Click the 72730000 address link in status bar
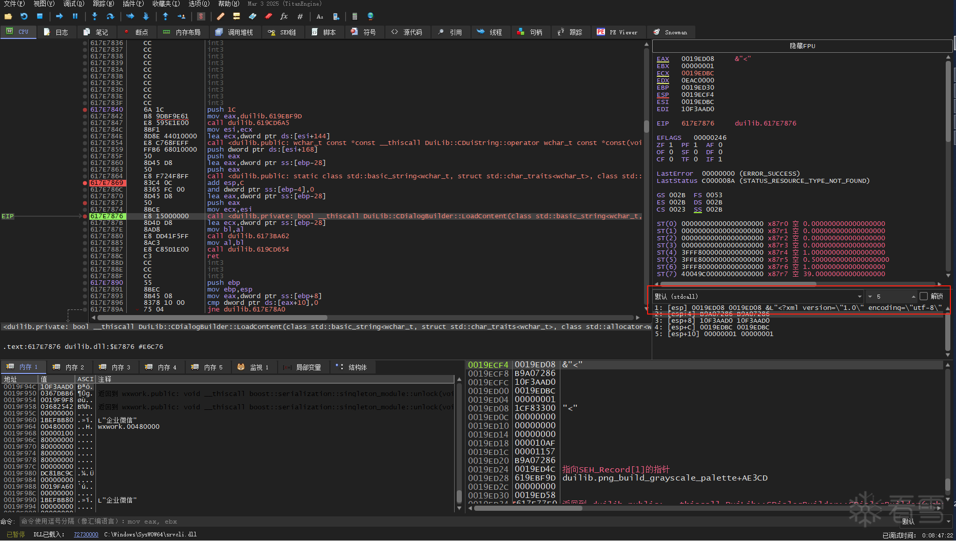The height and width of the screenshot is (541, 956). tap(86, 534)
